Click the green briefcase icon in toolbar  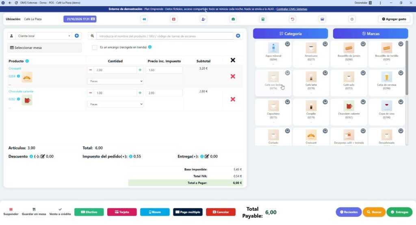coord(233,19)
